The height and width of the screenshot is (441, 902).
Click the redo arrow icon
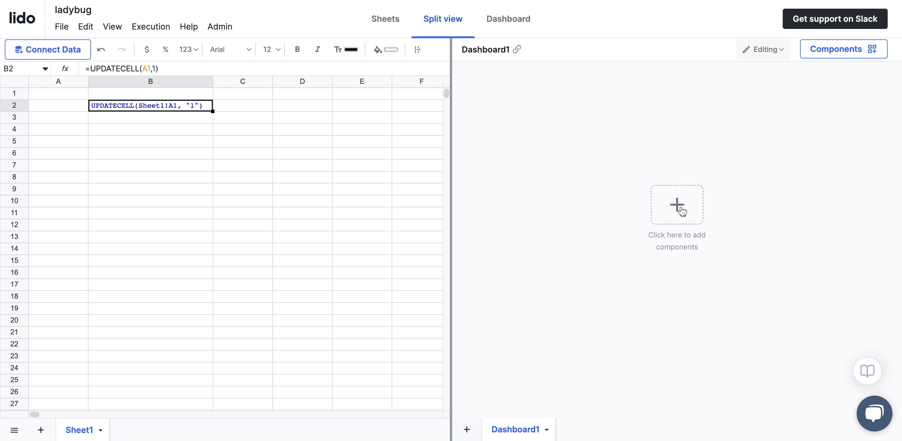121,50
